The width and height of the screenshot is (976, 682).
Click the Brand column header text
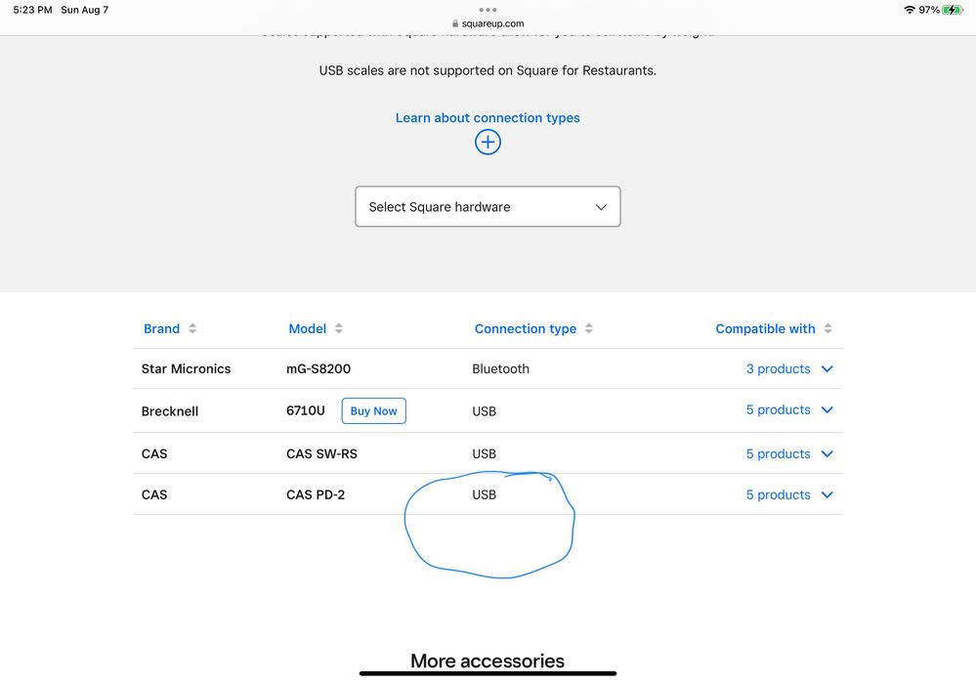161,329
